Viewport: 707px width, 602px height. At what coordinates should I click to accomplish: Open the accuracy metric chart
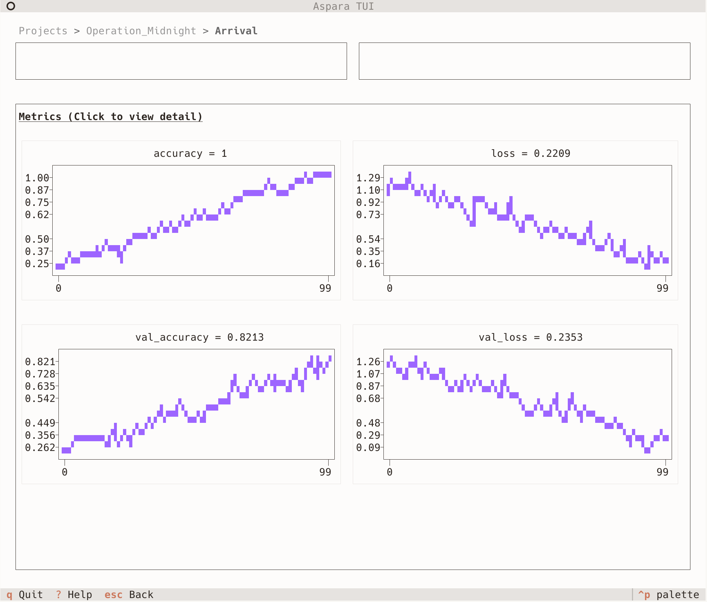click(193, 220)
